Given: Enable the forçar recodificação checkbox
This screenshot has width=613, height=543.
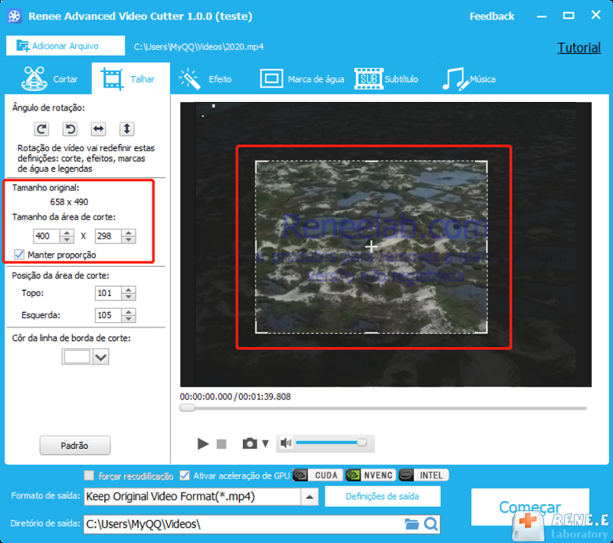Looking at the screenshot, I should coord(89,476).
